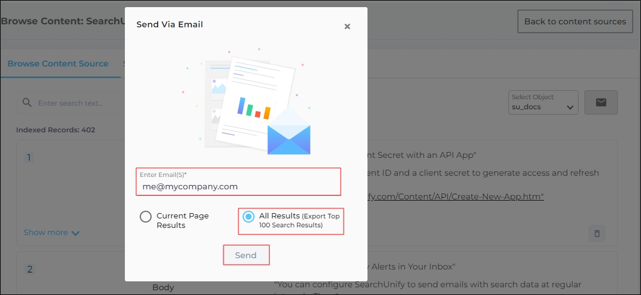Delete the first record with trash icon
Screen dimensions: 641x295
point(596,233)
